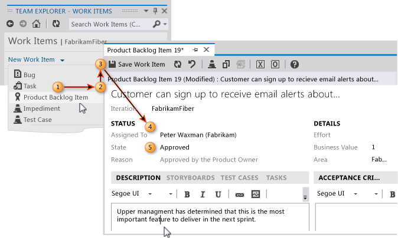Edit the work item title field

click(x=225, y=94)
